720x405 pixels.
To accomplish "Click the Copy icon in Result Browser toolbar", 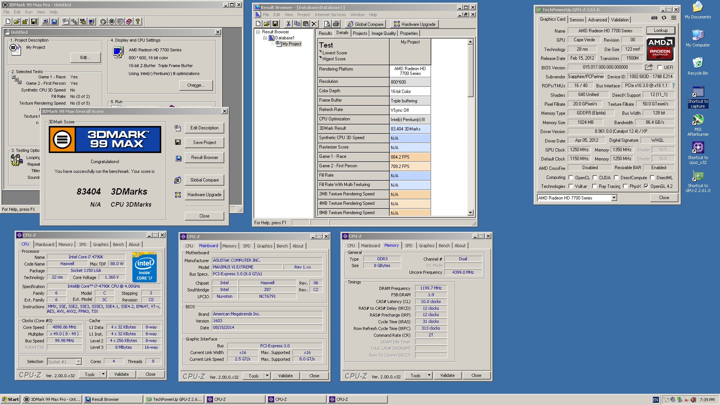I will [x=297, y=24].
